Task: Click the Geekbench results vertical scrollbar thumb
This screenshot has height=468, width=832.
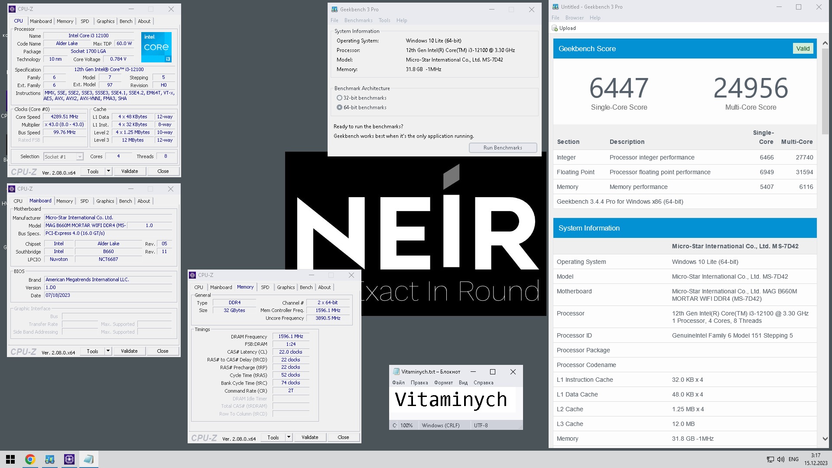Action: [825, 91]
